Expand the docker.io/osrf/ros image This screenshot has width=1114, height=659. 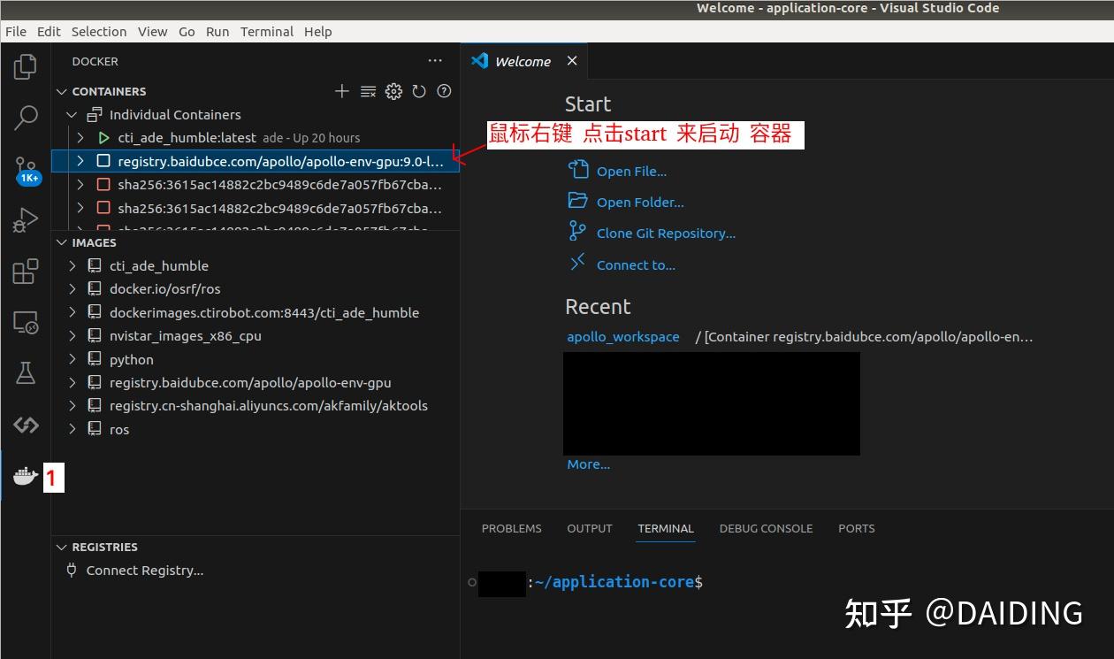[x=72, y=289]
